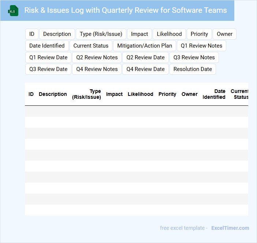
Task: Click the Resolution Date tag
Action: pos(193,69)
